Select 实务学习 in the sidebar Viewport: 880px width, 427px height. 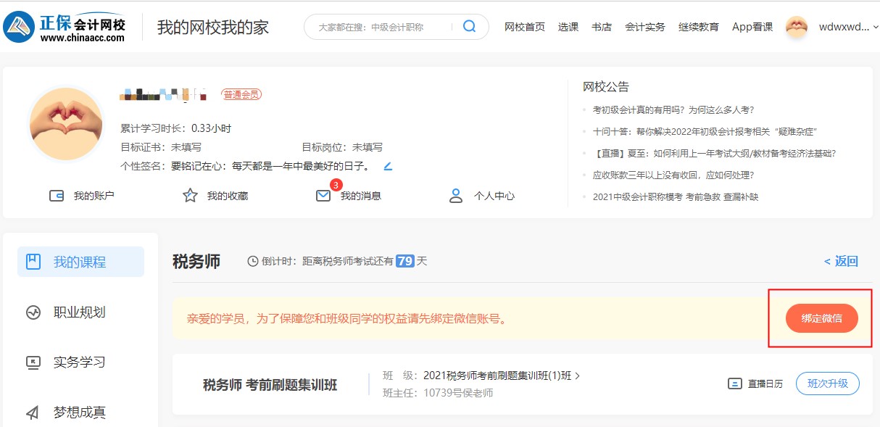pos(80,362)
